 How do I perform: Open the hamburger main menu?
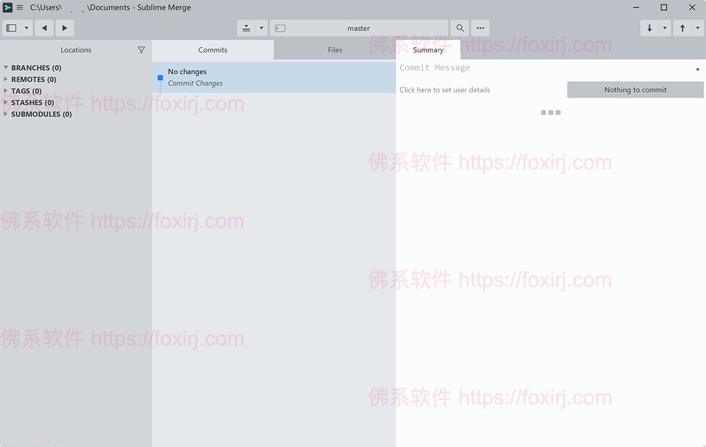20,8
